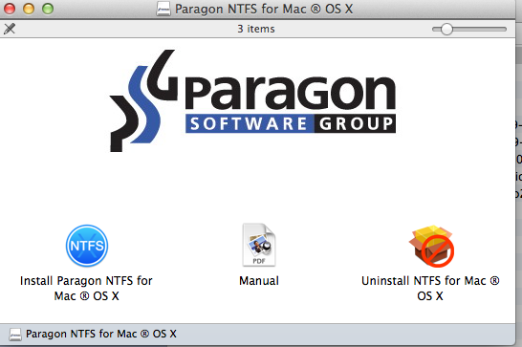The width and height of the screenshot is (522, 347).
Task: Select the "Manual" file name label
Action: pos(259,281)
